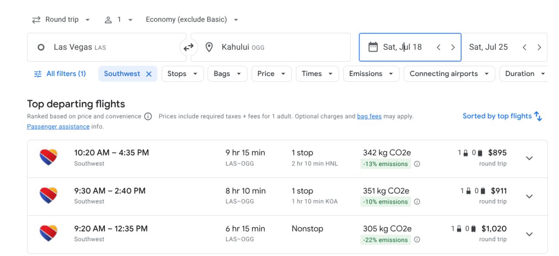Open the Stops filter
The image size is (559, 256).
(182, 74)
